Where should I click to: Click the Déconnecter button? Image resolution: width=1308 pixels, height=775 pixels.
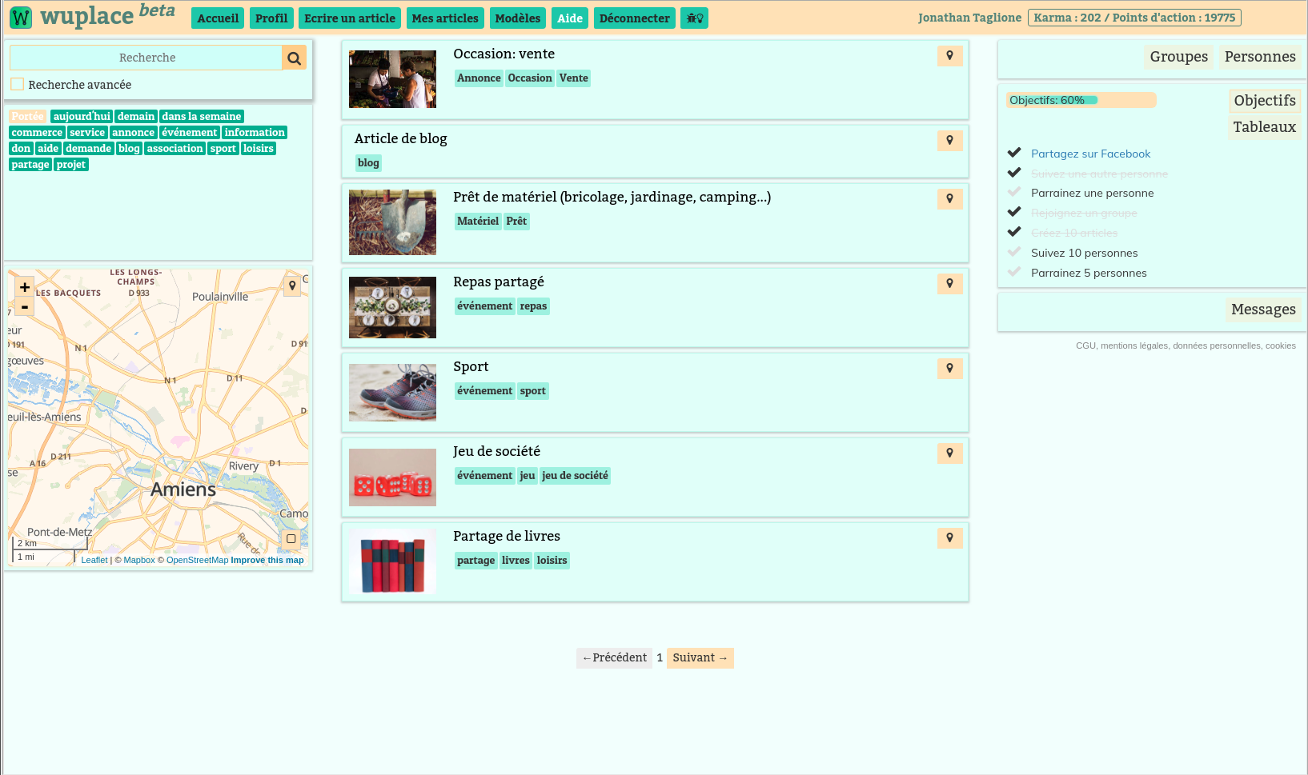tap(635, 18)
